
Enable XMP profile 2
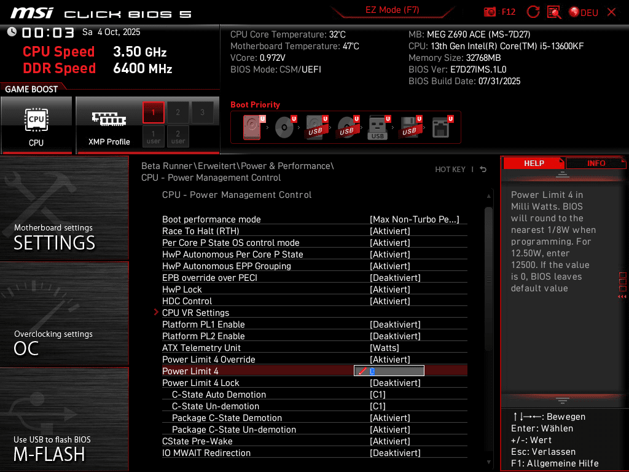click(178, 112)
